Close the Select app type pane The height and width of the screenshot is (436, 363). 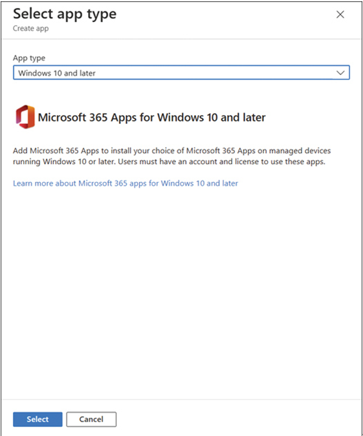point(340,14)
